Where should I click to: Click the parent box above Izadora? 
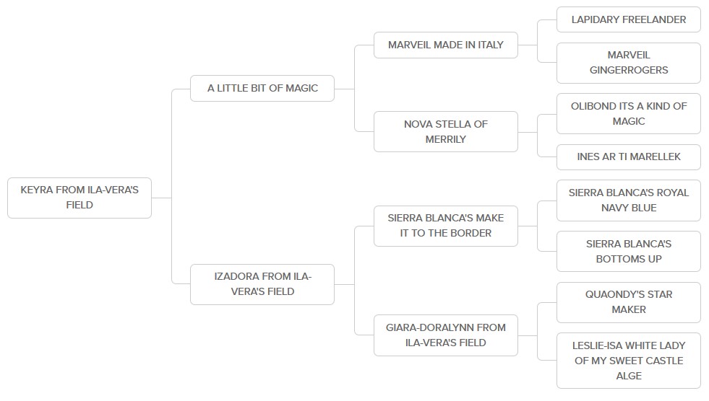(262, 89)
